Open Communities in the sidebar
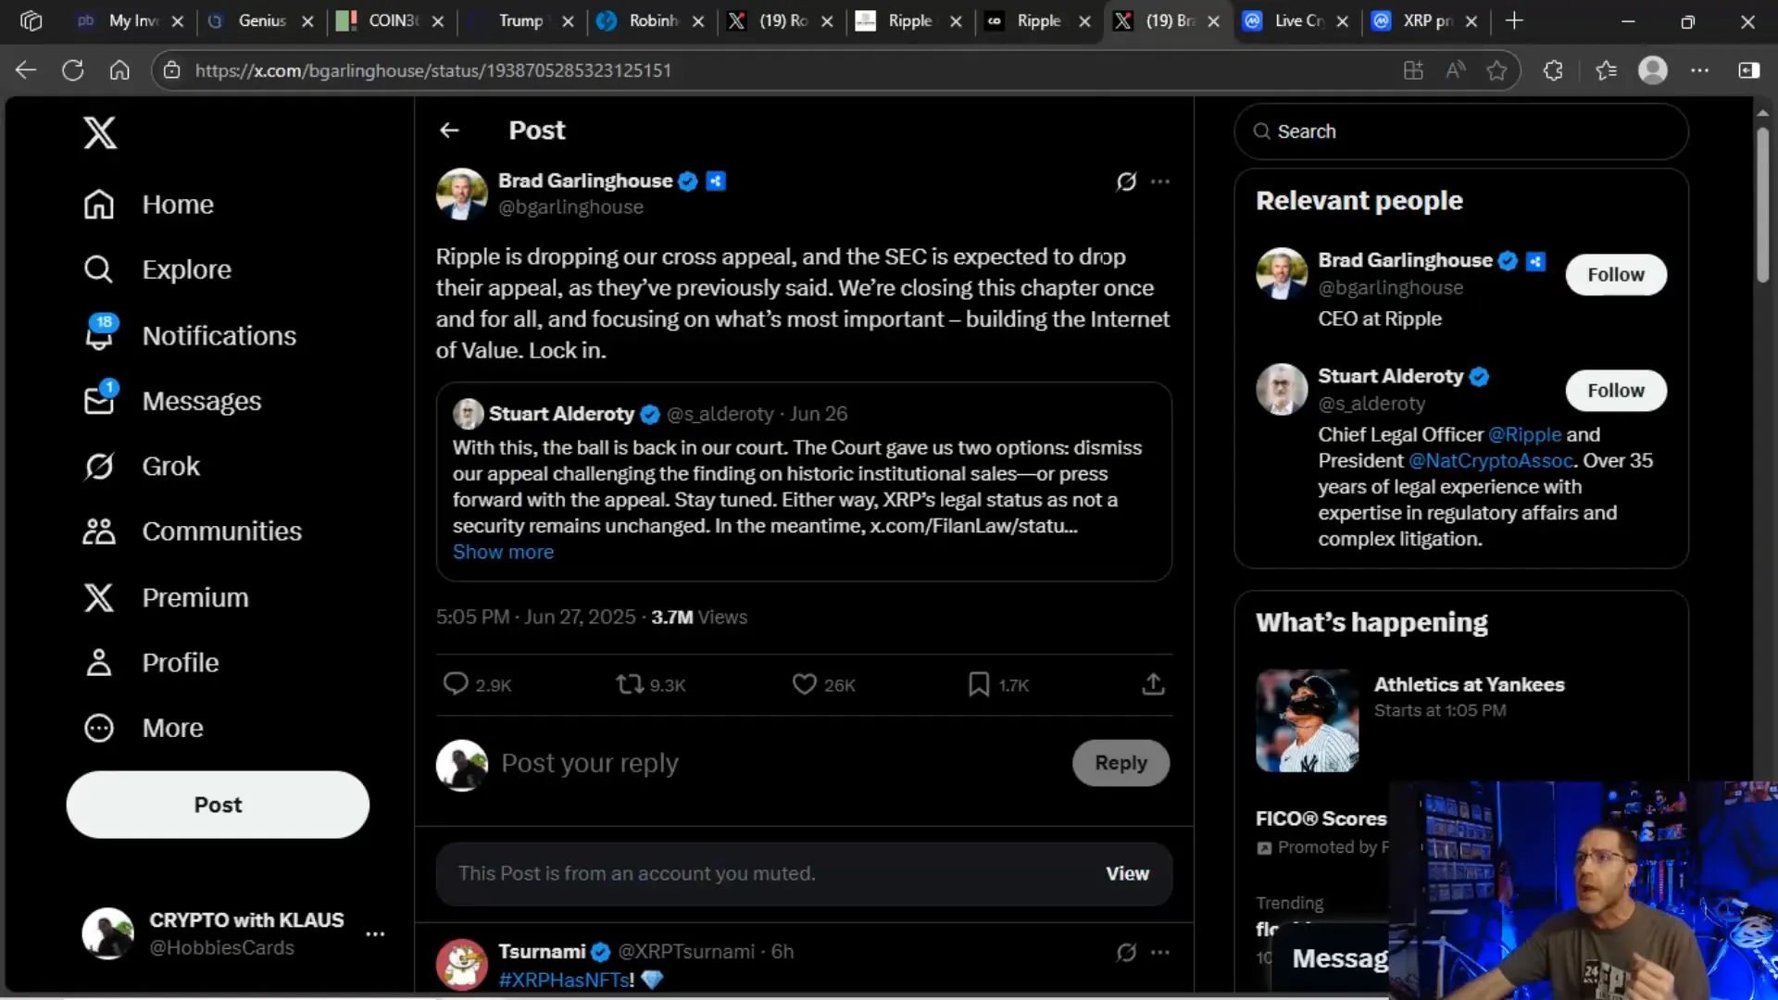The image size is (1778, 1000). point(192,531)
